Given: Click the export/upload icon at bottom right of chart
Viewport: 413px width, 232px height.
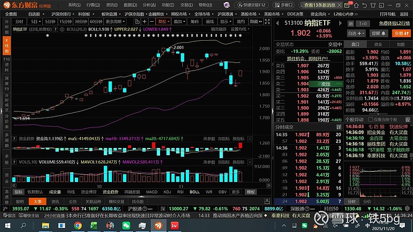Looking at the screenshot, I should [267, 202].
